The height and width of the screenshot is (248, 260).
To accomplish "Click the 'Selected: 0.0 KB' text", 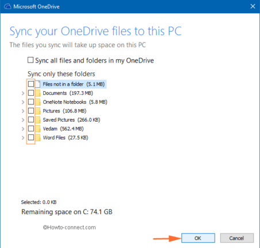I will (x=39, y=202).
